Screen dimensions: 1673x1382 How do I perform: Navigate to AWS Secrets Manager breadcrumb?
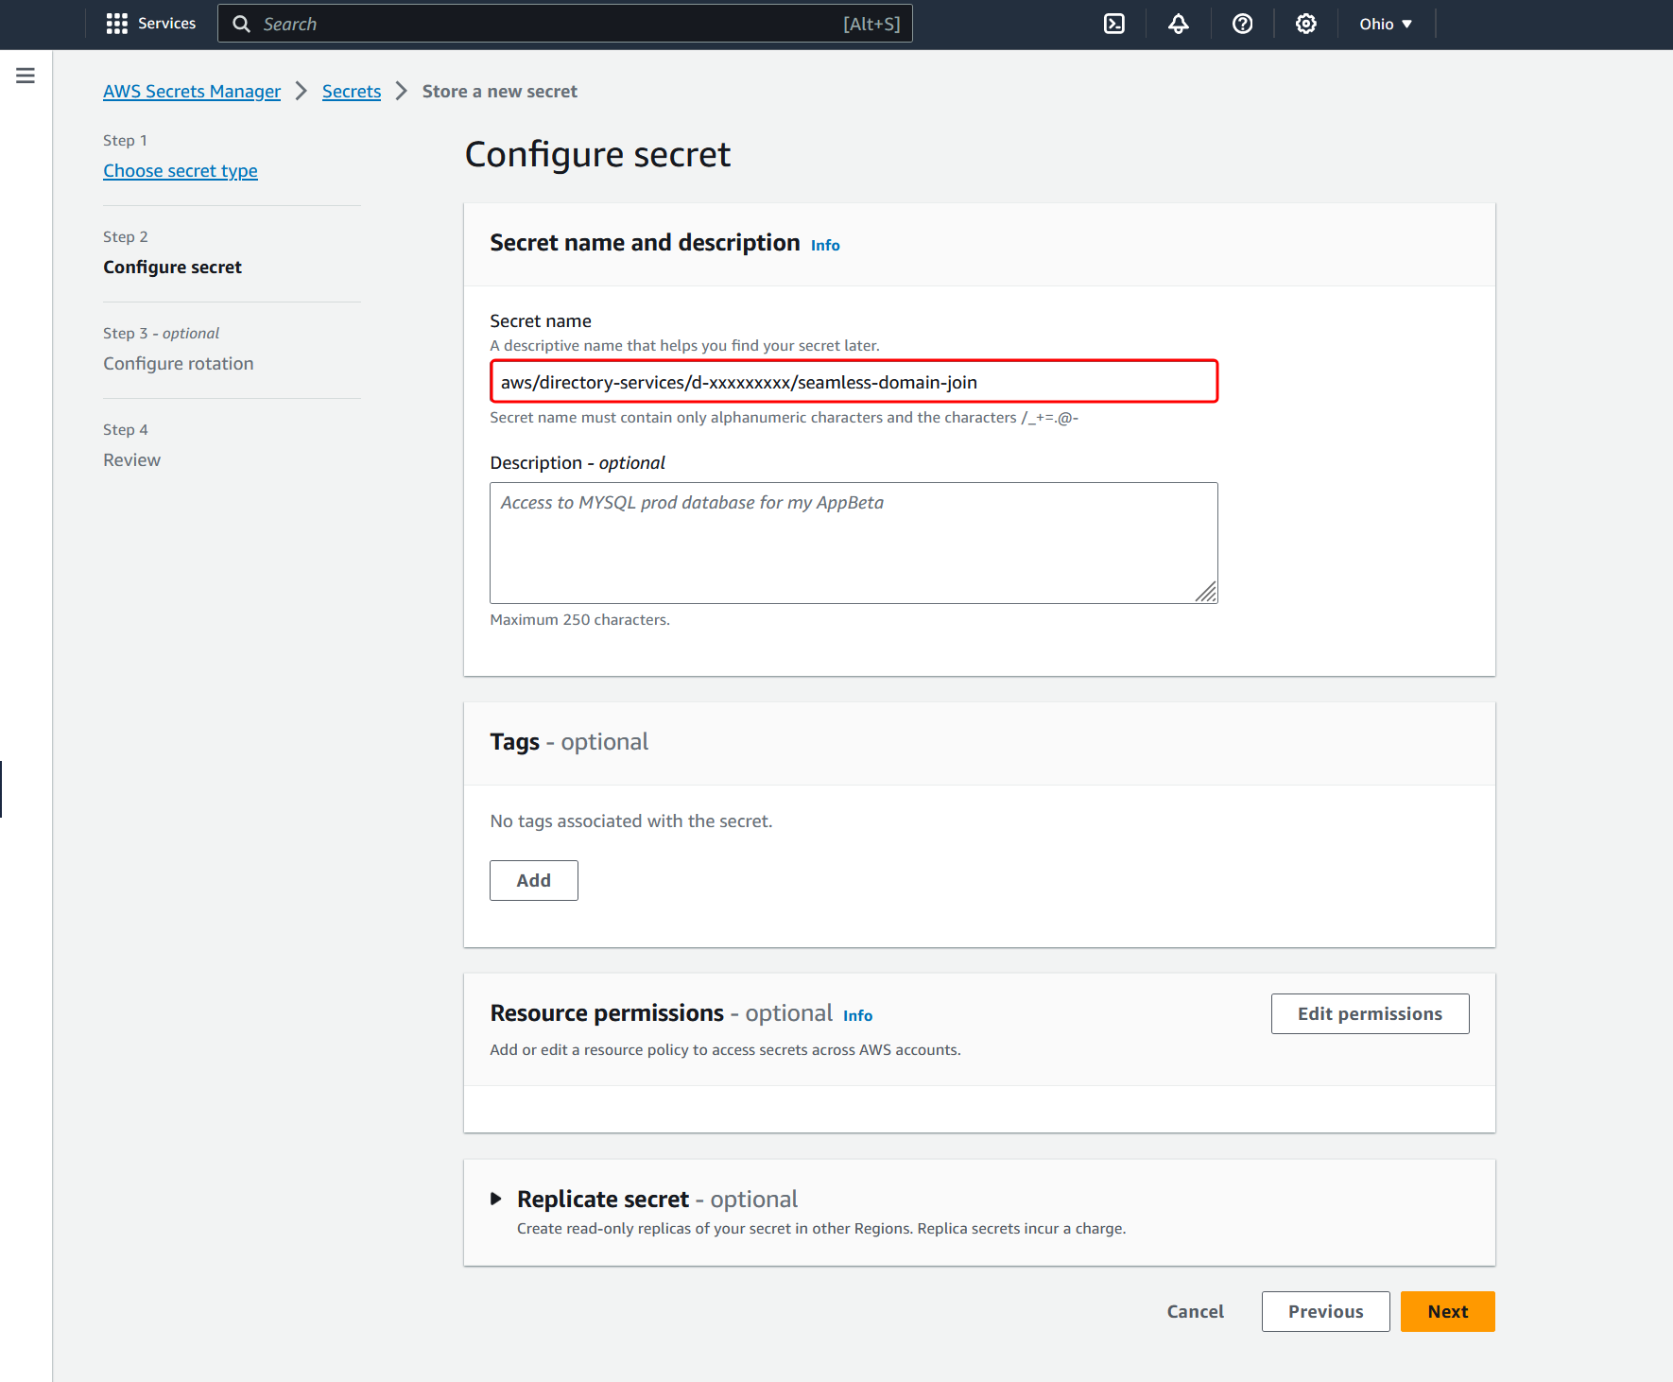pos(191,91)
